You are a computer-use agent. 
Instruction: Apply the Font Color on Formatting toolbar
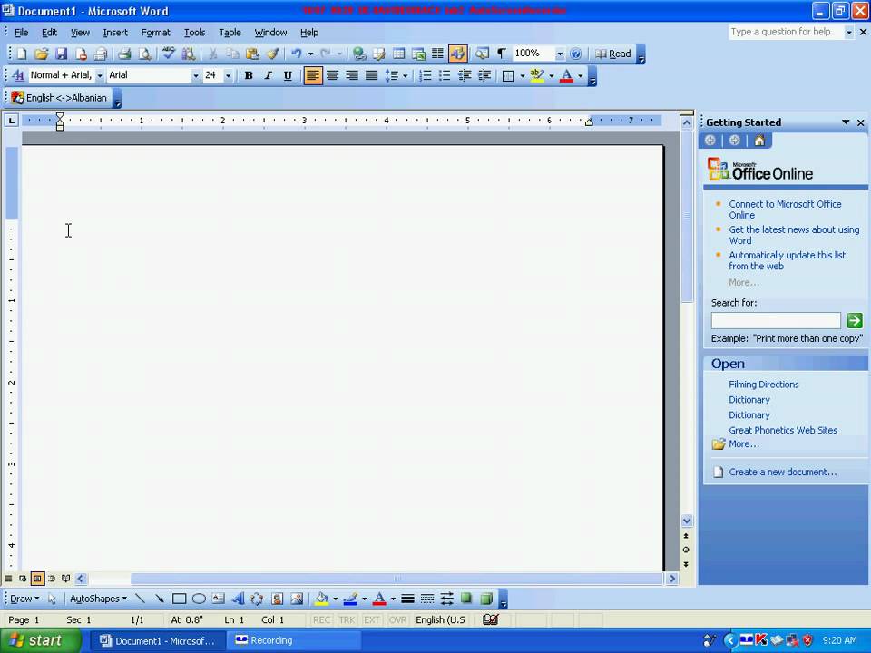pos(566,75)
